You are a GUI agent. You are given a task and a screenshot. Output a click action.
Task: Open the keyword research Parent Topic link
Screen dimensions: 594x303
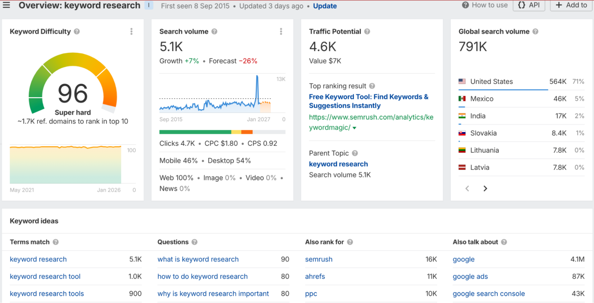tap(338, 164)
